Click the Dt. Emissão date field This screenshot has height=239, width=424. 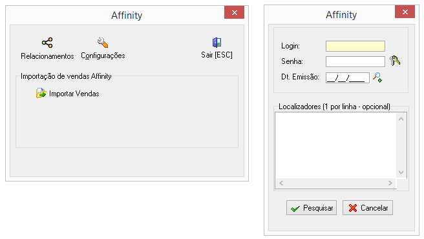pos(348,78)
